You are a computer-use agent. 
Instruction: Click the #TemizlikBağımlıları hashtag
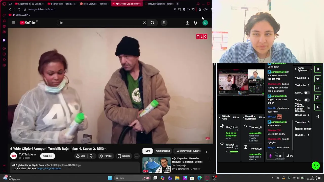(x=56, y=165)
